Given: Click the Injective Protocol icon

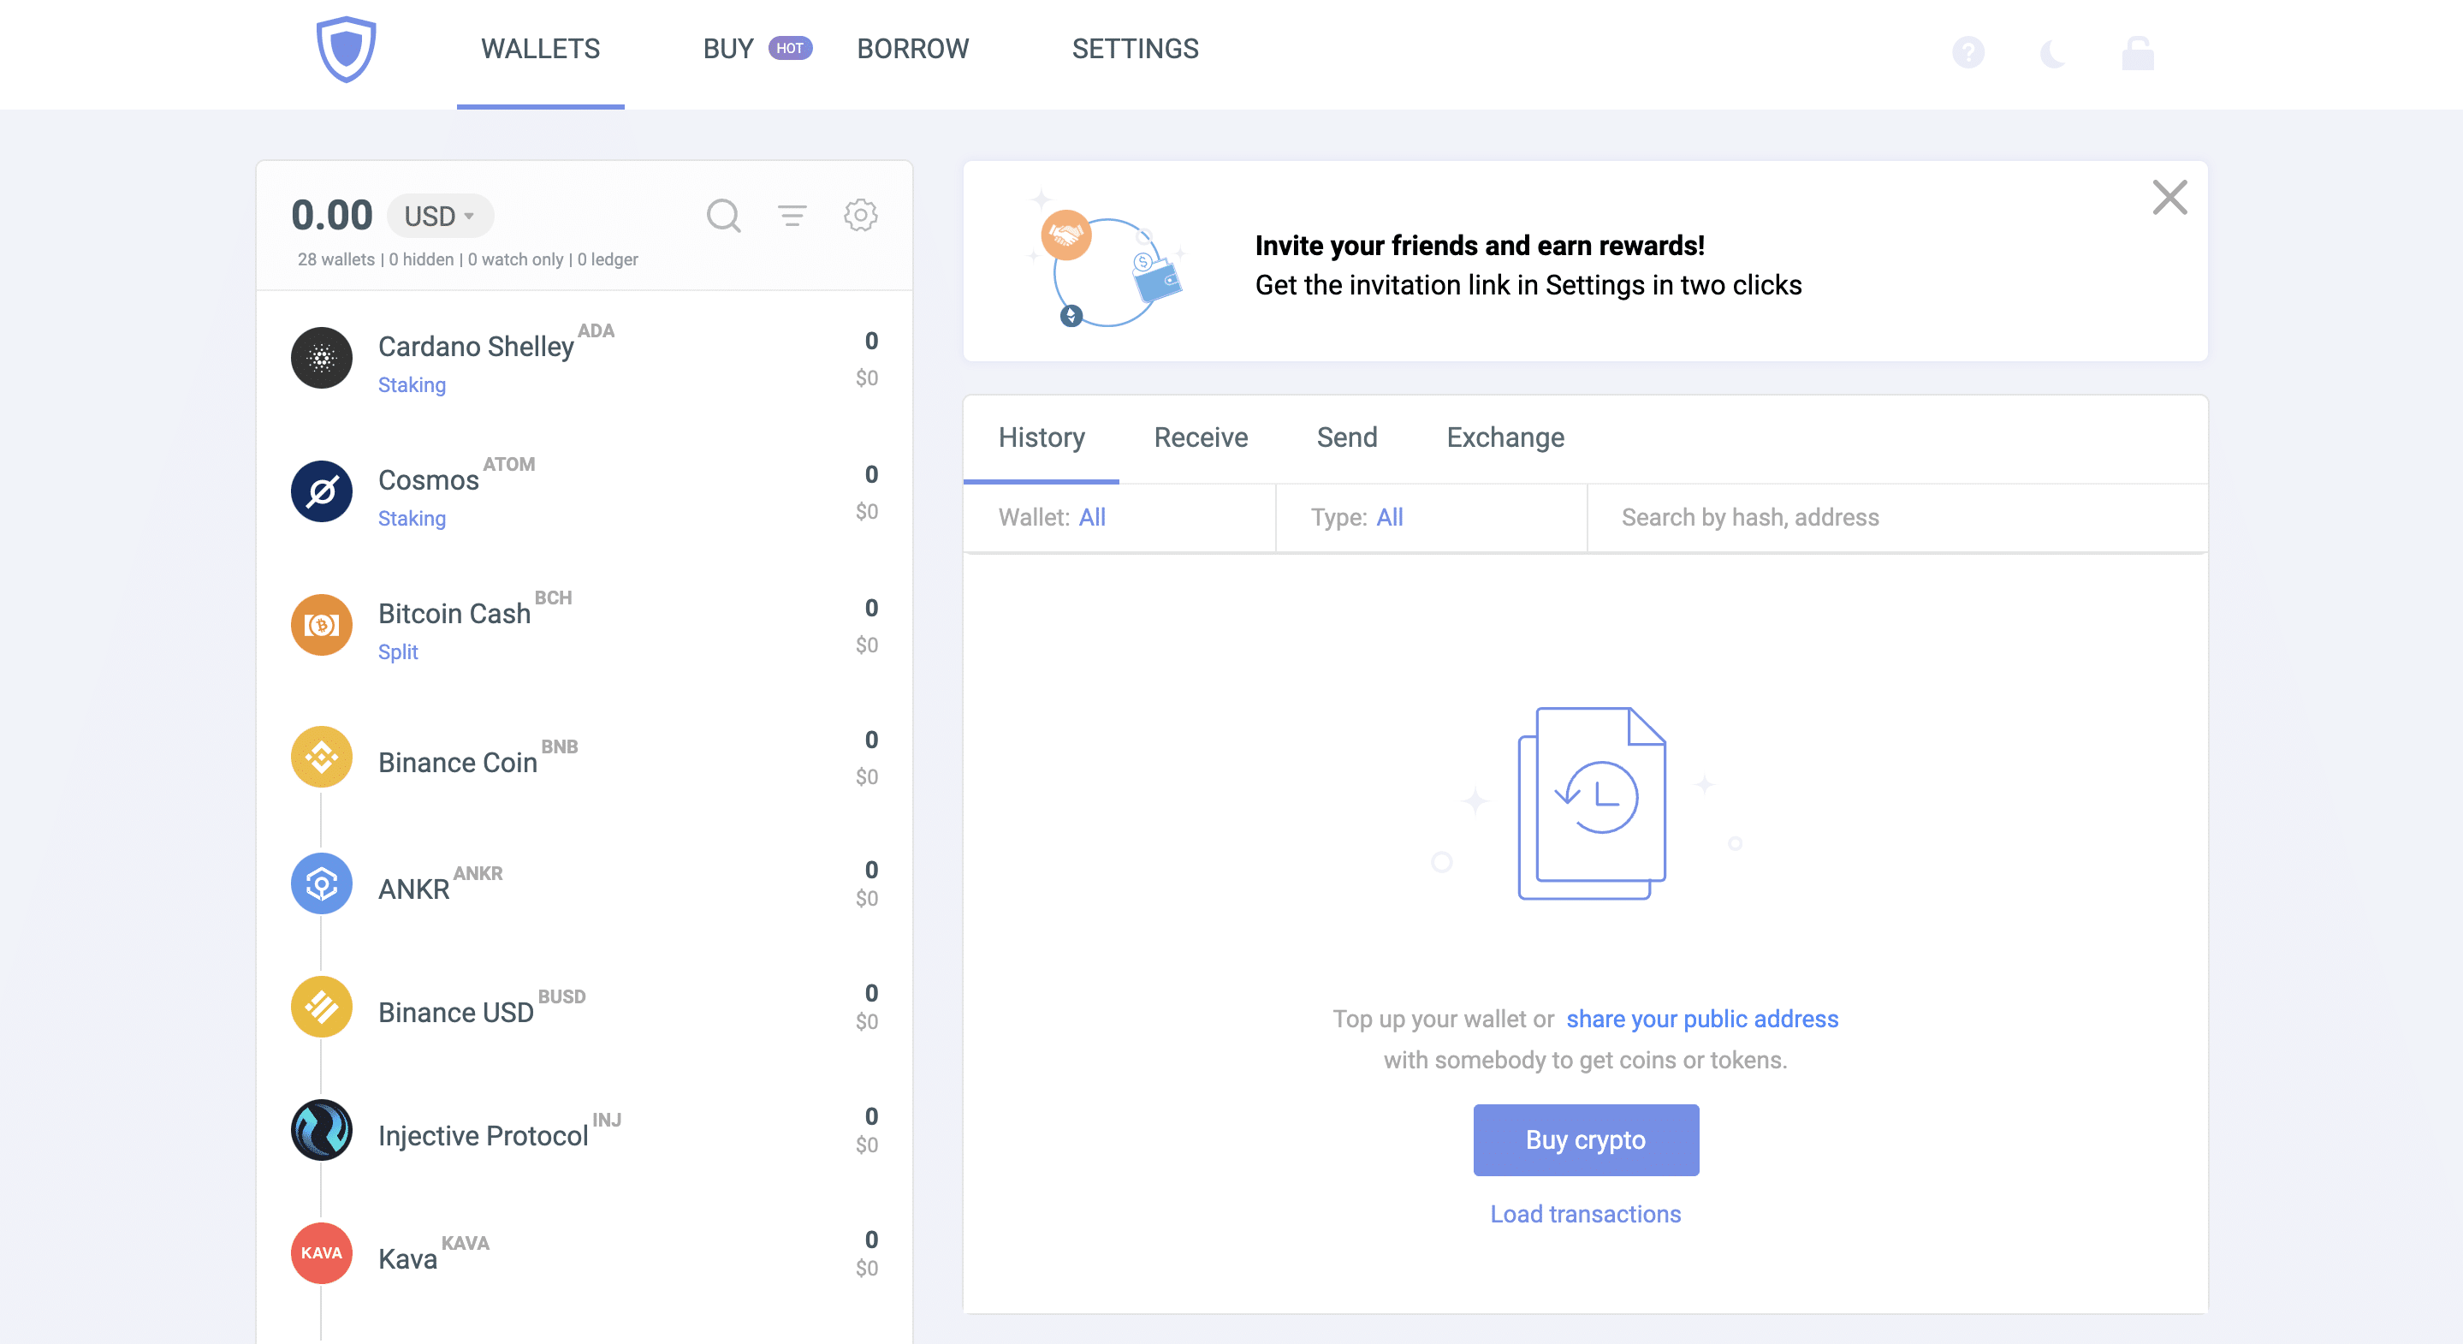Looking at the screenshot, I should [x=321, y=1130].
